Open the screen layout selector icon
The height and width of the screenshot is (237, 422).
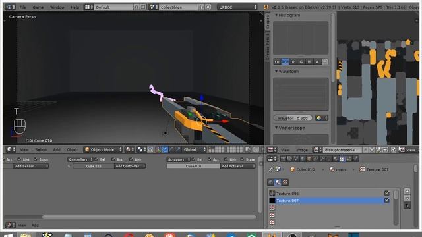click(x=89, y=7)
